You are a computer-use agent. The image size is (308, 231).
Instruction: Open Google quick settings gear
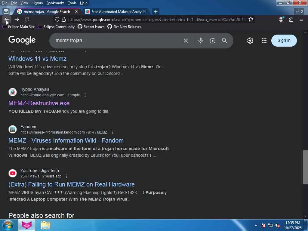250,41
